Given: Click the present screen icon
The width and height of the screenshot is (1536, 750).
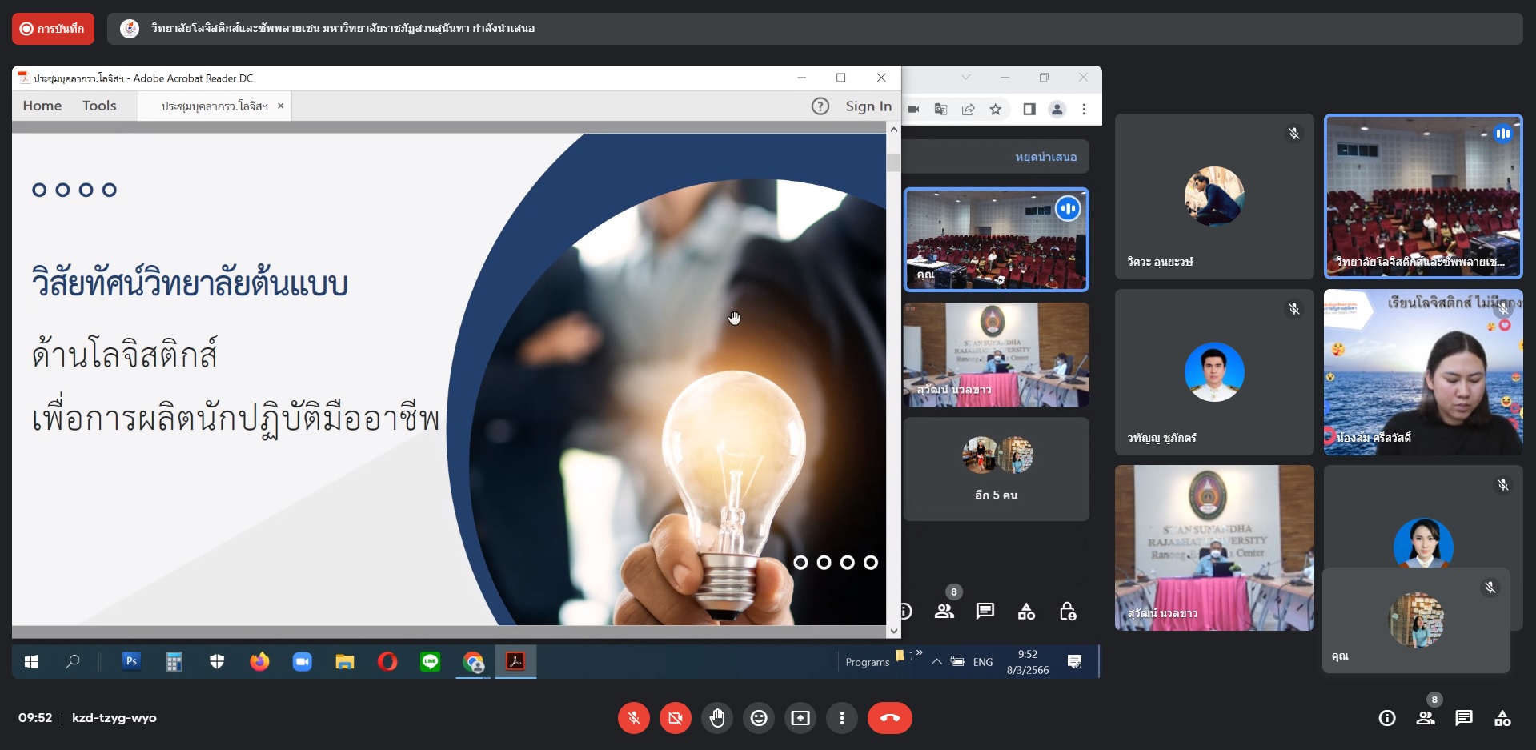Looking at the screenshot, I should pos(800,718).
